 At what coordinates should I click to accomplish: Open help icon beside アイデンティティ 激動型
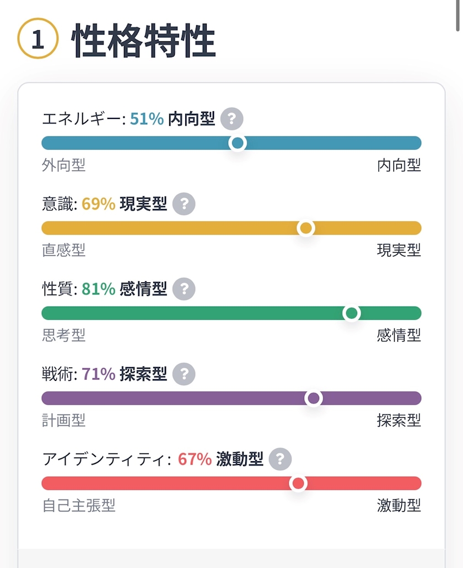[280, 459]
